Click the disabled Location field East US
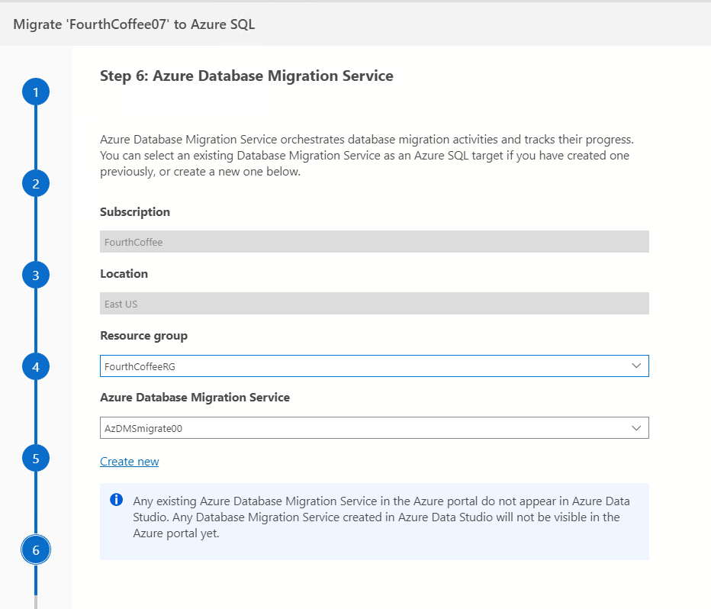 point(374,304)
